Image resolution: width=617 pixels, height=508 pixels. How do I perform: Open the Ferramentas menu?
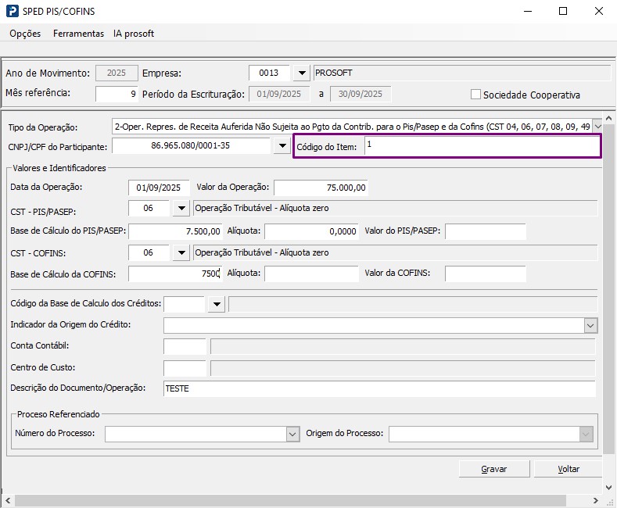pos(78,34)
